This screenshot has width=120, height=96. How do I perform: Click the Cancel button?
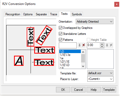(78, 90)
